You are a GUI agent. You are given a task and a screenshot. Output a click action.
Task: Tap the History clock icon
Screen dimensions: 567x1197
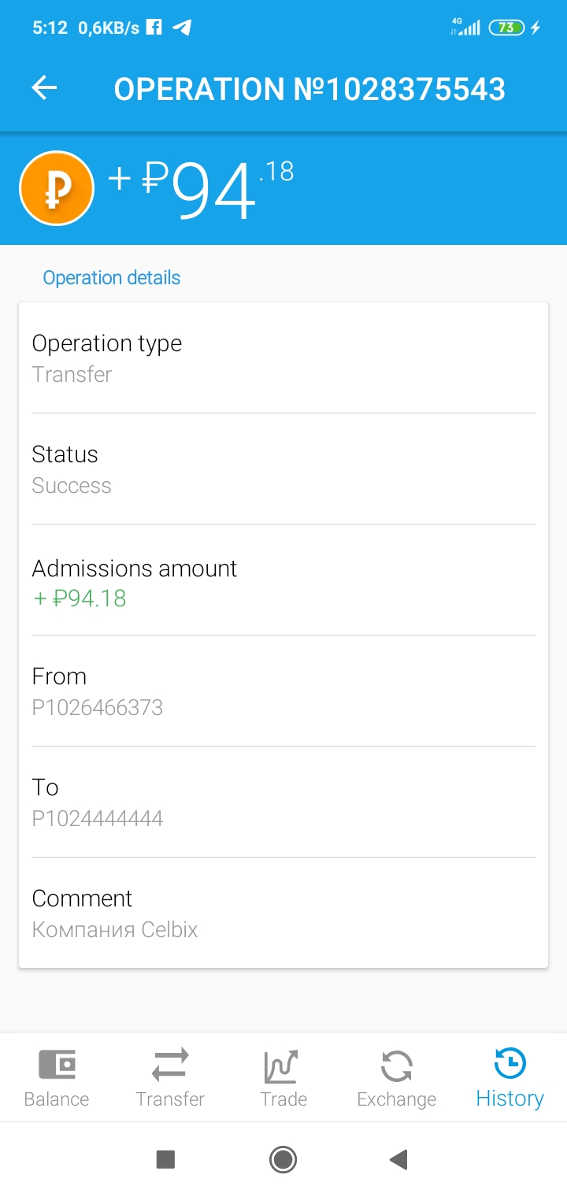click(x=510, y=1063)
